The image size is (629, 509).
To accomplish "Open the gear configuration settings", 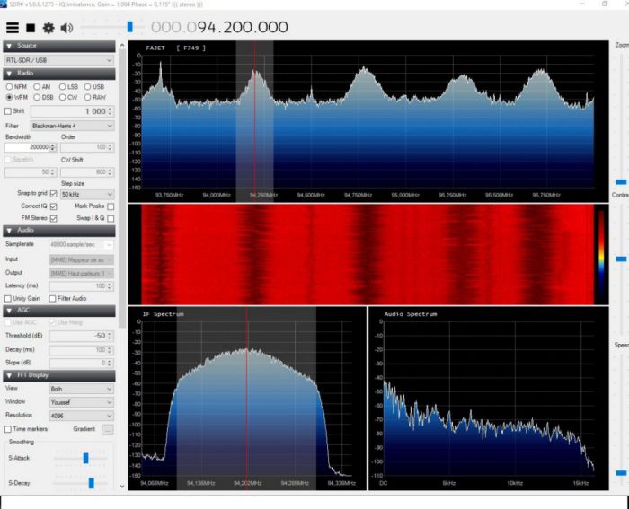I will (49, 28).
